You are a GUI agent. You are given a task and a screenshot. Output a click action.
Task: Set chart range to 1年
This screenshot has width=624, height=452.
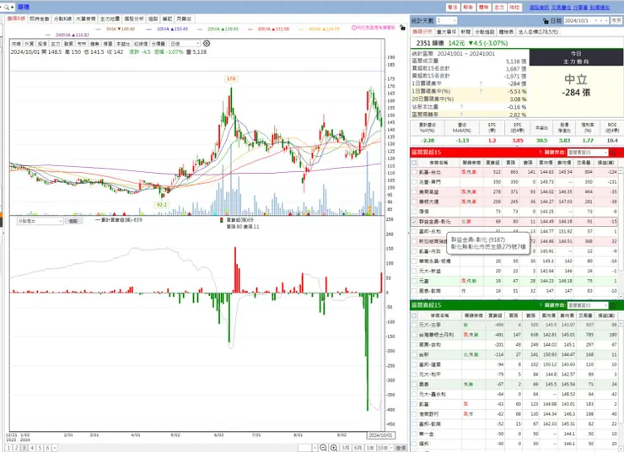(370, 448)
